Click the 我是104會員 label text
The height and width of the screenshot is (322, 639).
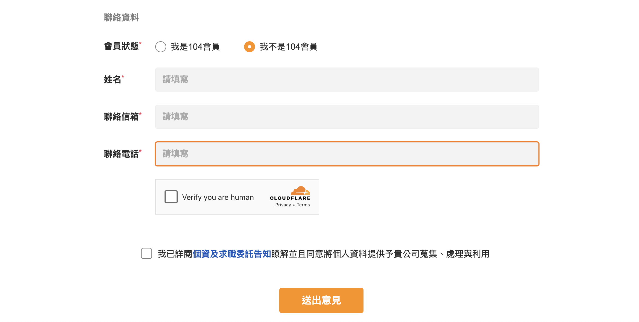[x=195, y=47]
